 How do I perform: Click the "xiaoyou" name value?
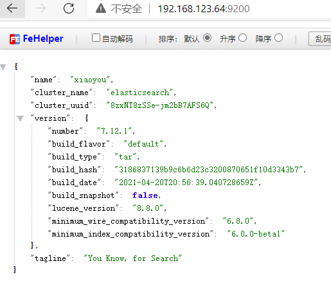click(90, 80)
